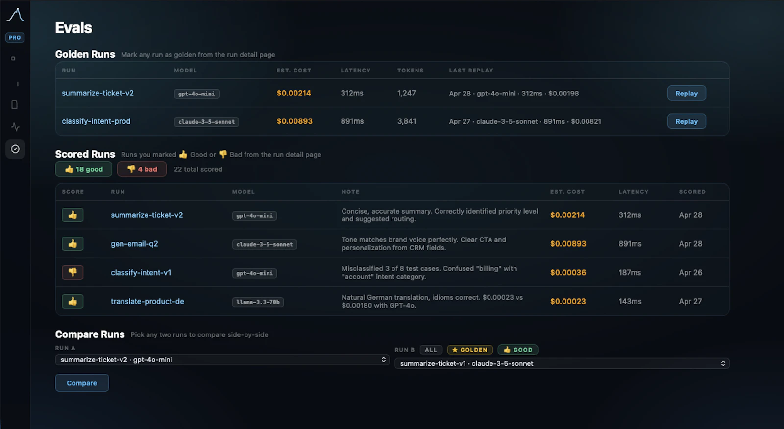This screenshot has width=784, height=429.
Task: Click the Concise, accurate summary note
Action: tap(440, 215)
